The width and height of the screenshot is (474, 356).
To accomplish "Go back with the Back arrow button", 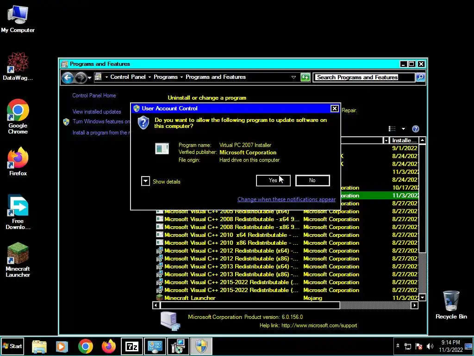I will 68,78.
